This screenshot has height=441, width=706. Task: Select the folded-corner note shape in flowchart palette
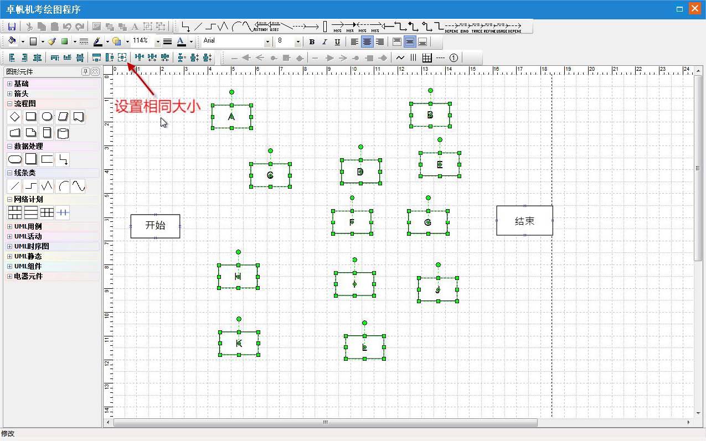tap(31, 133)
